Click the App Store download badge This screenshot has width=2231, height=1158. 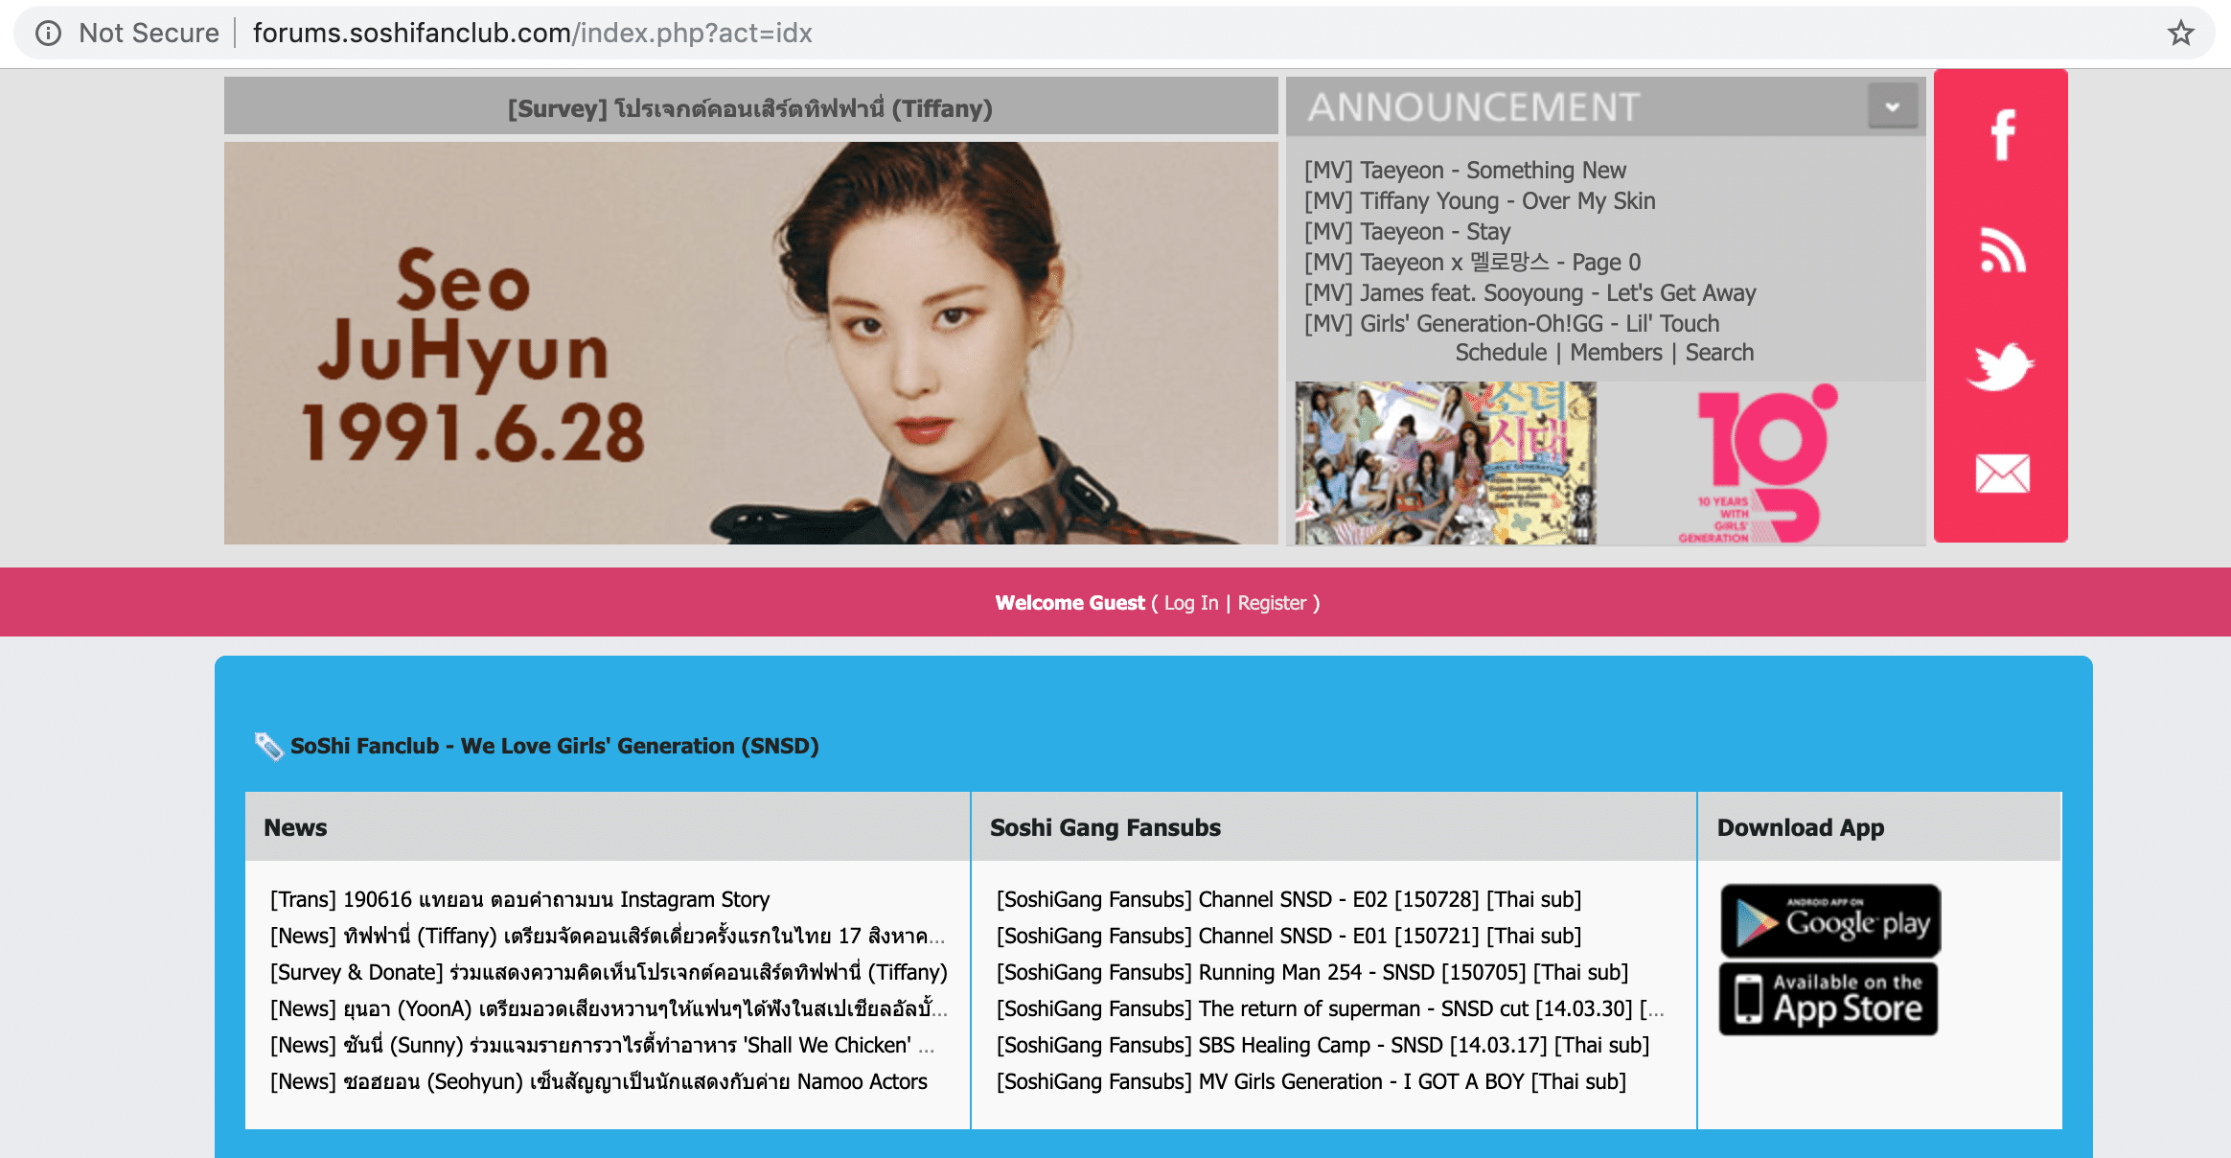pyautogui.click(x=1828, y=999)
